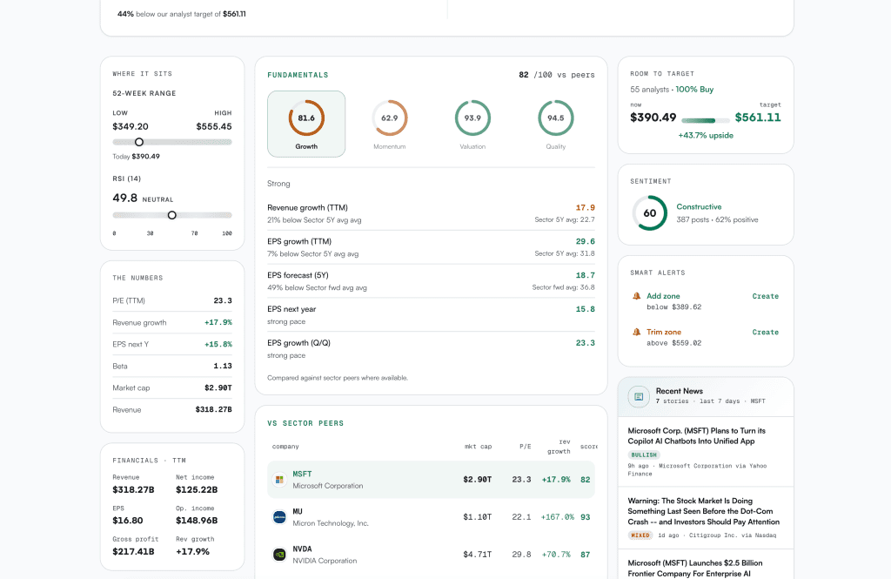Screen dimensions: 891x579
Task: Click the MIXED tag badge
Action: (x=640, y=535)
